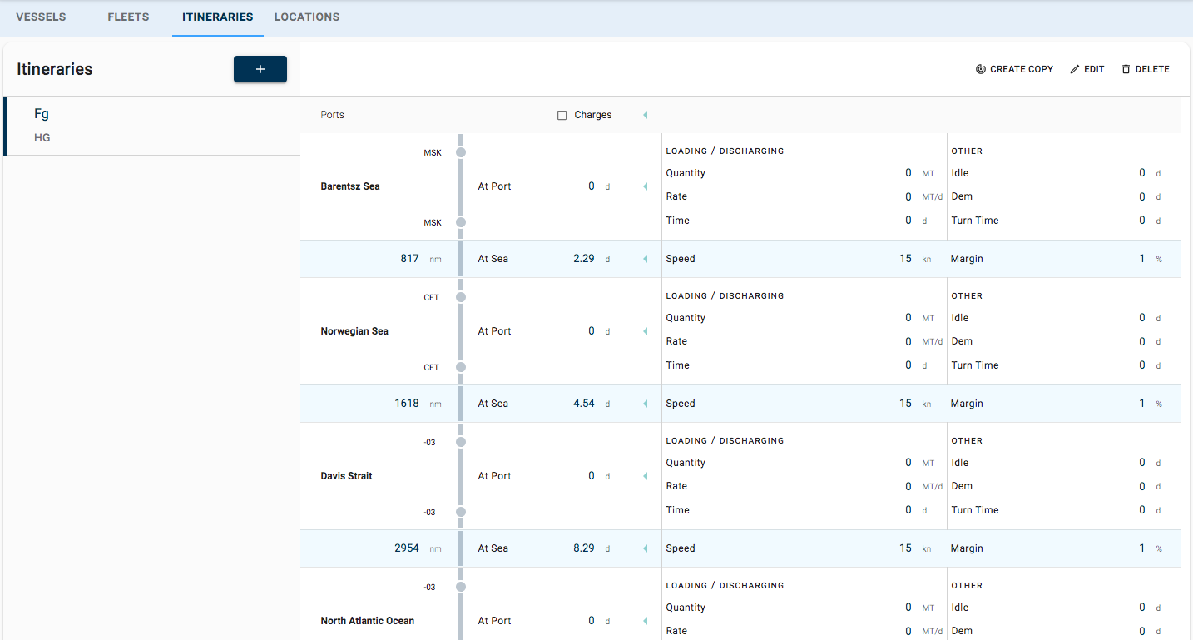
Task: Enable the Charges checkbox
Action: [562, 114]
